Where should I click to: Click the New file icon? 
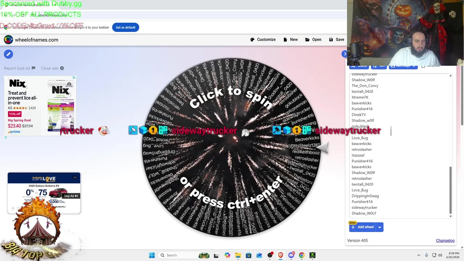[x=285, y=40]
